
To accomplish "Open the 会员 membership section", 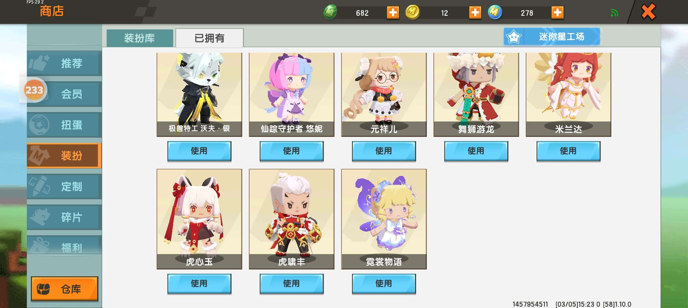I will (x=64, y=94).
